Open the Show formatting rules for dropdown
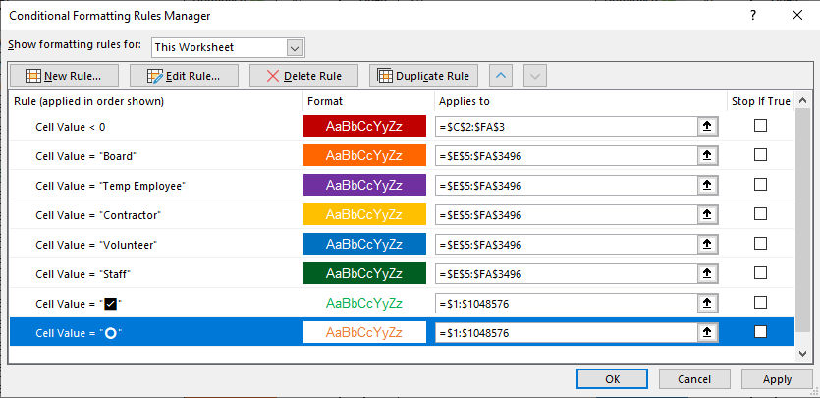The width and height of the screenshot is (820, 398). click(x=295, y=47)
